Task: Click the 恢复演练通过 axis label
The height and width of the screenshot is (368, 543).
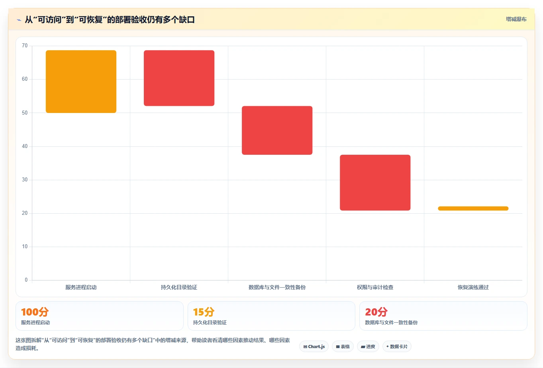Action: tap(473, 287)
